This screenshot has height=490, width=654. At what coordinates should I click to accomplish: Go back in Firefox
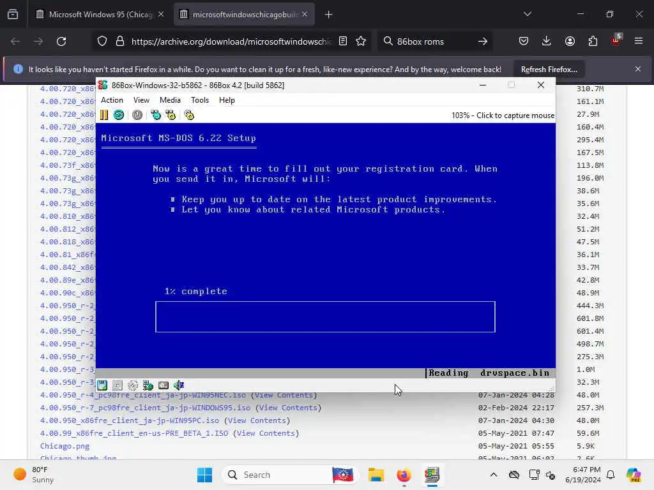click(x=15, y=41)
